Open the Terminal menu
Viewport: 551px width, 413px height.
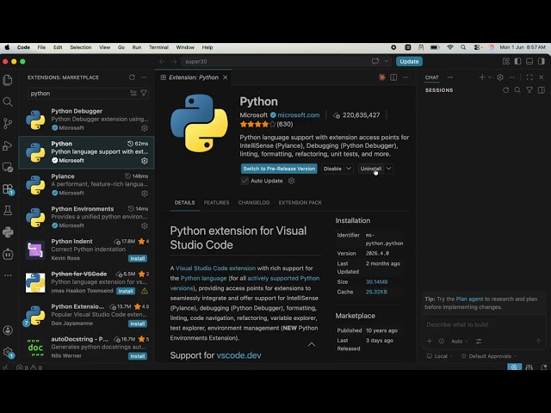(158, 47)
